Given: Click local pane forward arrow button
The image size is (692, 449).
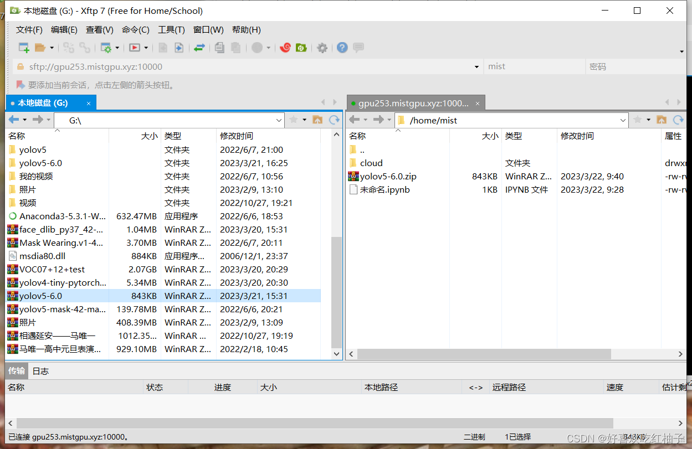Looking at the screenshot, I should click(x=38, y=120).
